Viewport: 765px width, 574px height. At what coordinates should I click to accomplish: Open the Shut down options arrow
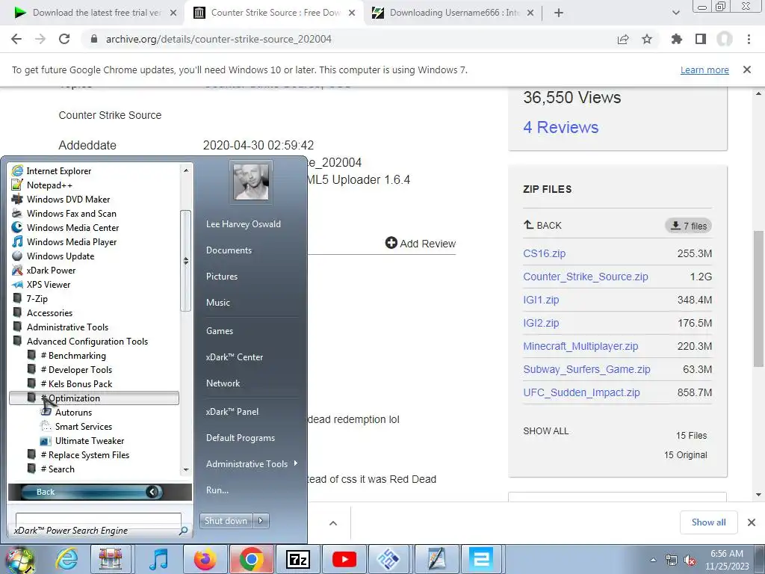[261, 521]
